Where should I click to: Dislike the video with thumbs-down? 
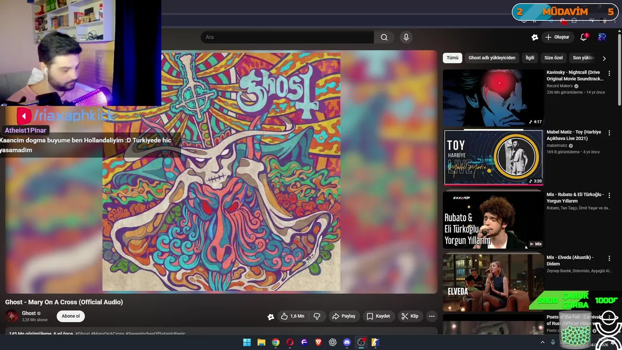coord(317,316)
